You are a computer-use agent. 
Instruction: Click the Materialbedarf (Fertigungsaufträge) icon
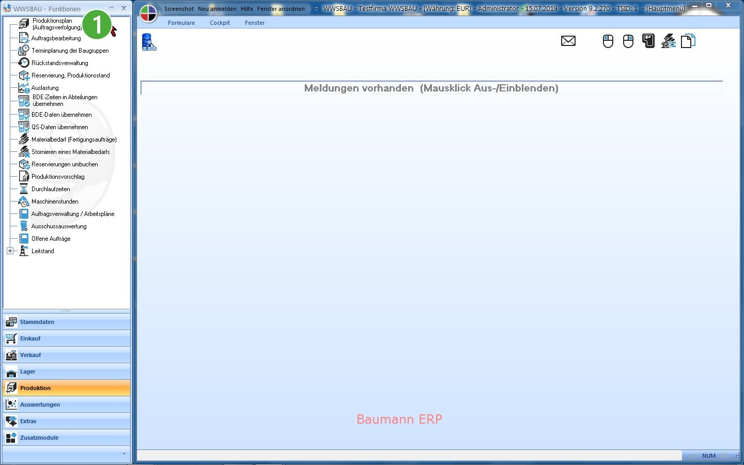(x=24, y=139)
